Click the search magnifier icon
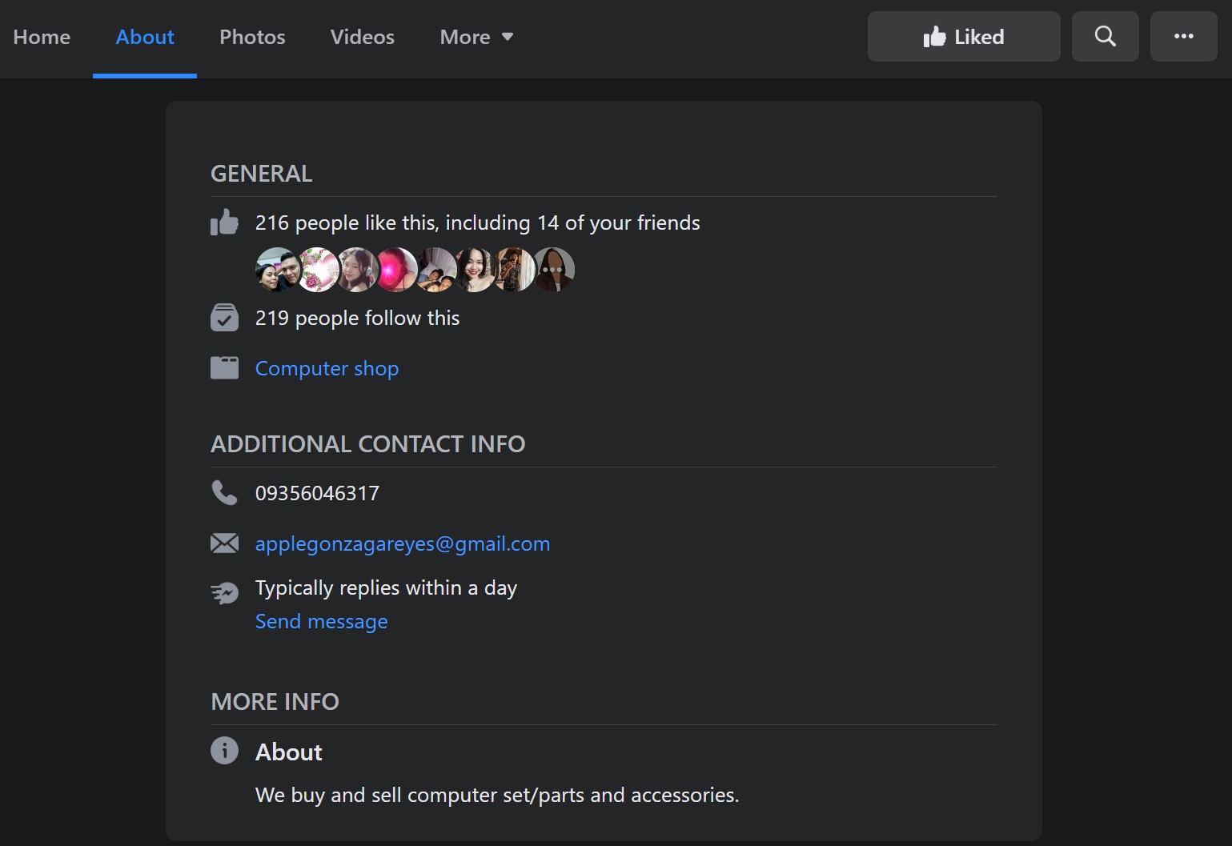This screenshot has height=846, width=1232. [x=1105, y=37]
